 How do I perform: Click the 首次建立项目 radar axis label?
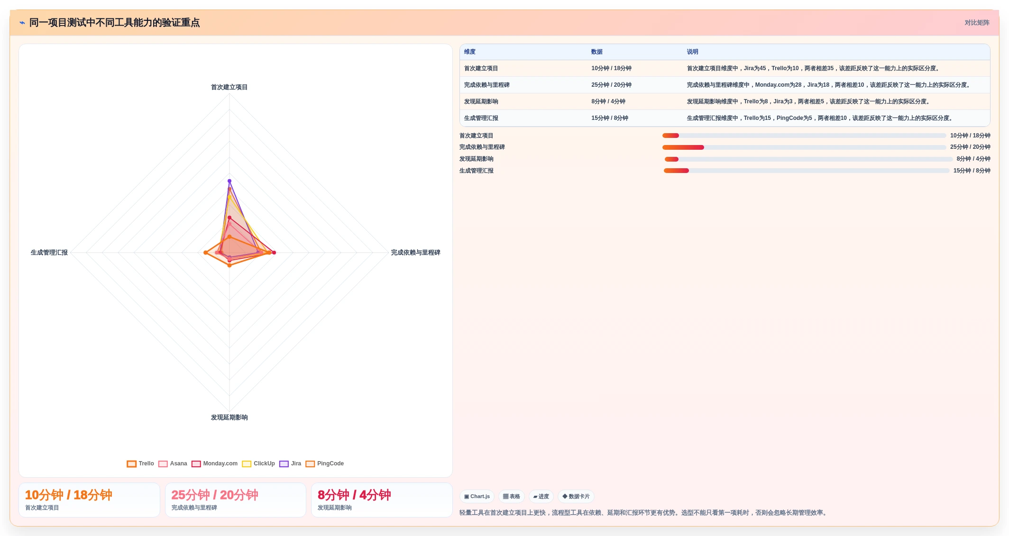(229, 87)
